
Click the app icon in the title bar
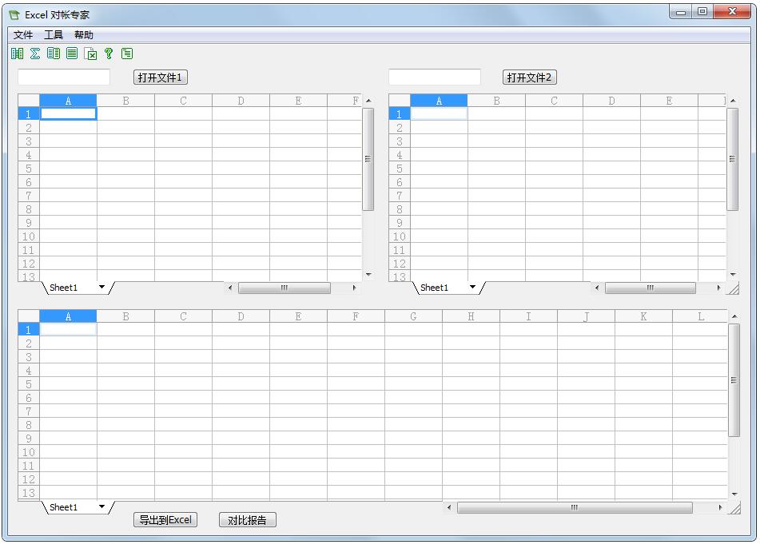click(x=14, y=15)
